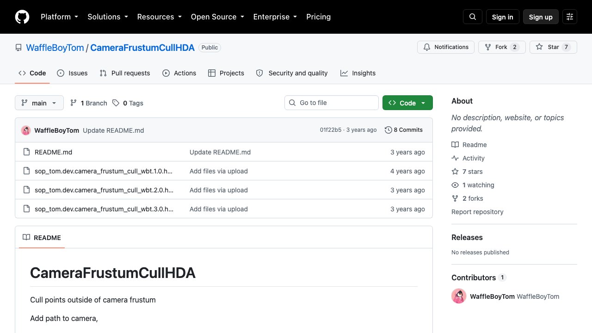
Task: Click the WaffleBoyTom contributor avatar
Action: click(459, 296)
